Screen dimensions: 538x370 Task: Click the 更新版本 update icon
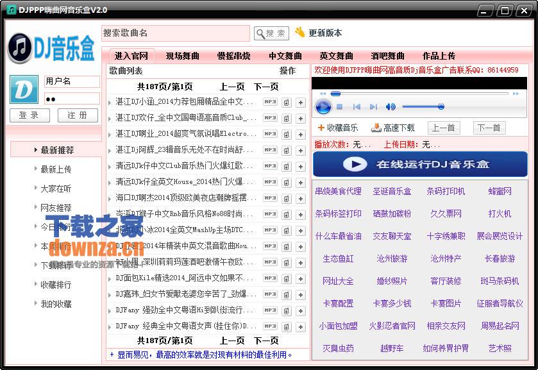[x=300, y=32]
